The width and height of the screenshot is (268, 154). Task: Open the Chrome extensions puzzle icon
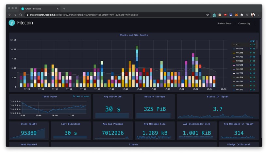[x=242, y=15]
